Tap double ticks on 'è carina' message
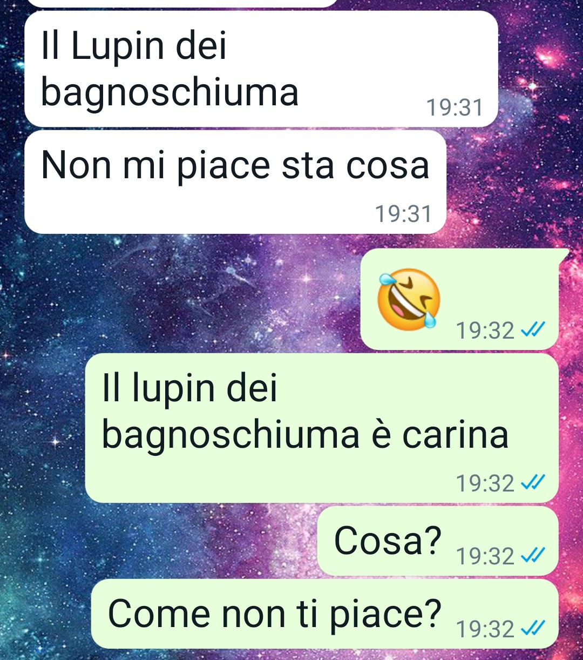This screenshot has height=660, width=583. point(532,482)
